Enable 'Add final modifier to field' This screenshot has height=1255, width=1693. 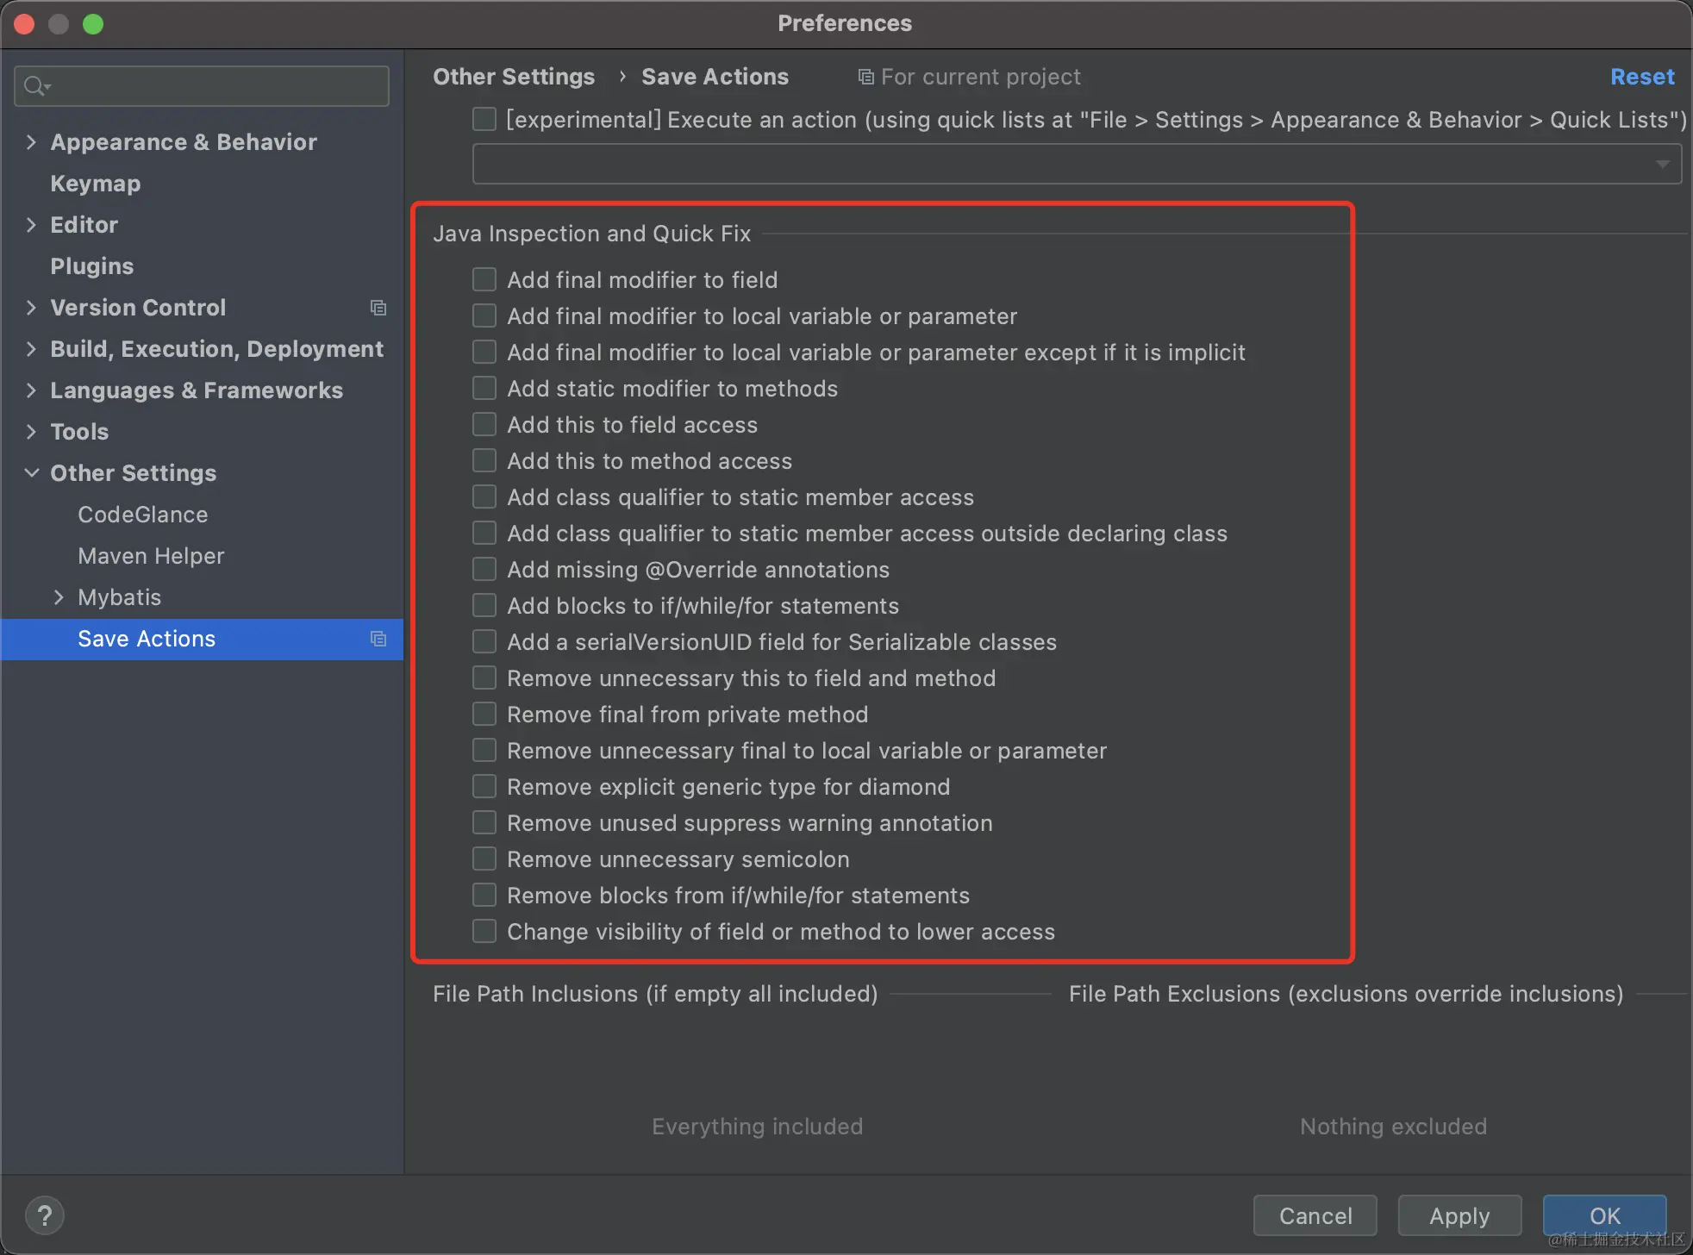tap(484, 279)
